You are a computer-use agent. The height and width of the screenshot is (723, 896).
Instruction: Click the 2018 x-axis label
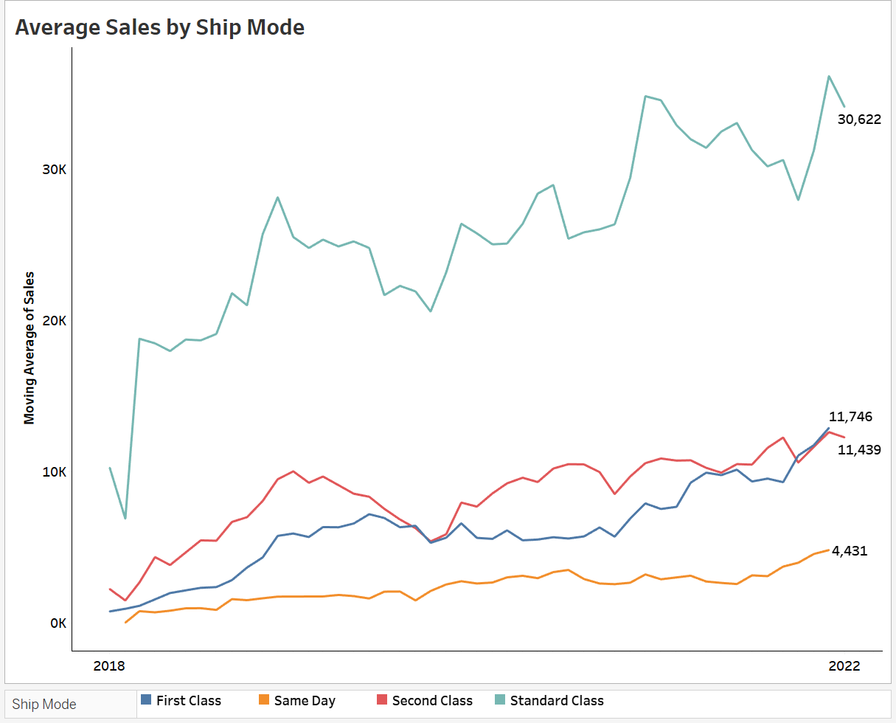(x=109, y=665)
